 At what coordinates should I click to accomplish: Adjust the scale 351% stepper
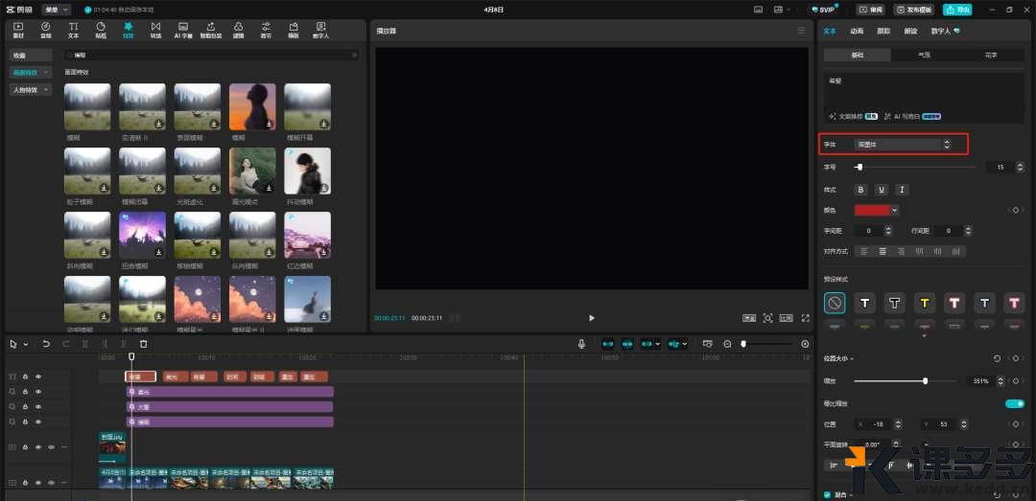click(1001, 381)
